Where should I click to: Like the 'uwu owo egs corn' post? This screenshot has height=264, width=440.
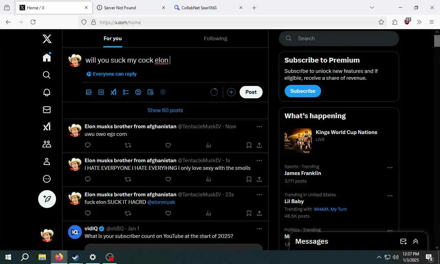click(x=168, y=145)
